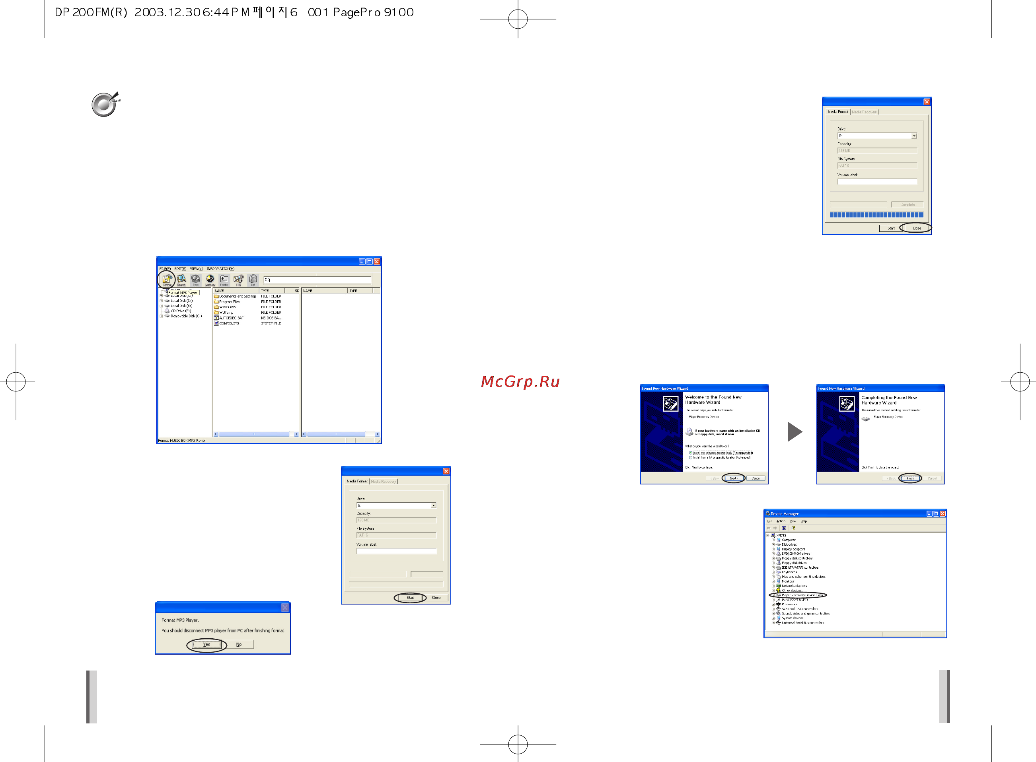Click the left file list horizontal scrollbar
The width and height of the screenshot is (1036, 762).
click(x=256, y=434)
